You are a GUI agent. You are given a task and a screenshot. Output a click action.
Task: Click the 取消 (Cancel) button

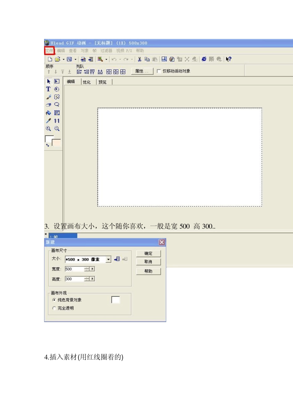148,262
